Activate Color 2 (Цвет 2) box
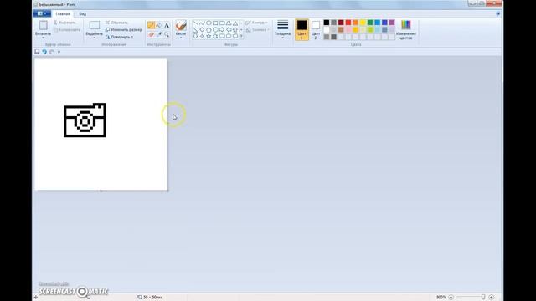The image size is (536, 301). tap(316, 29)
